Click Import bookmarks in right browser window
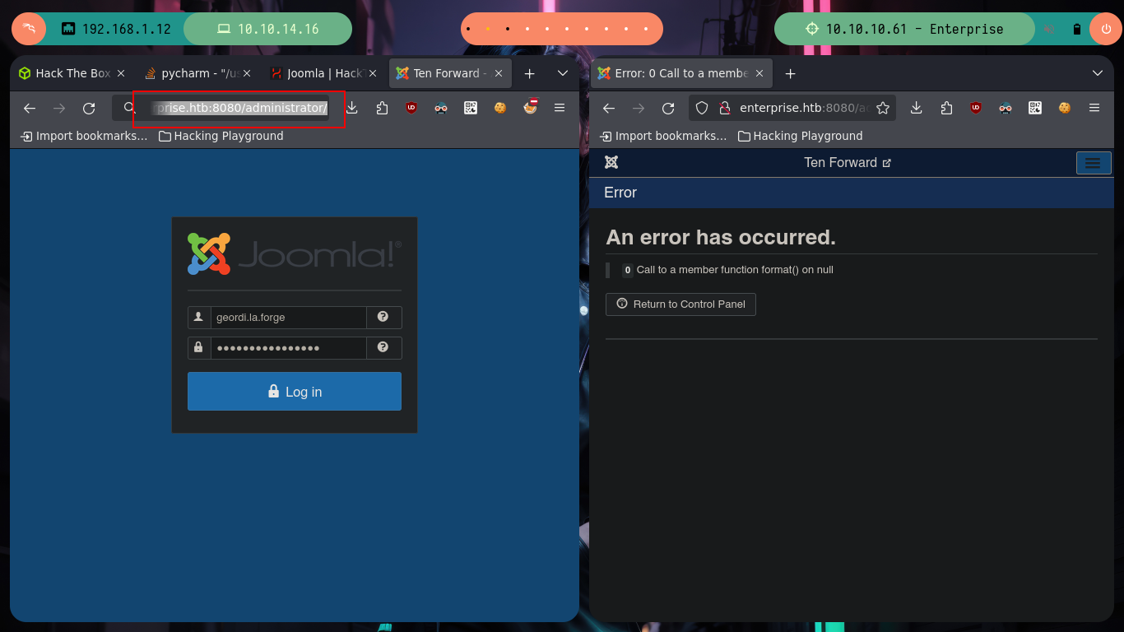The image size is (1124, 632). click(x=664, y=136)
